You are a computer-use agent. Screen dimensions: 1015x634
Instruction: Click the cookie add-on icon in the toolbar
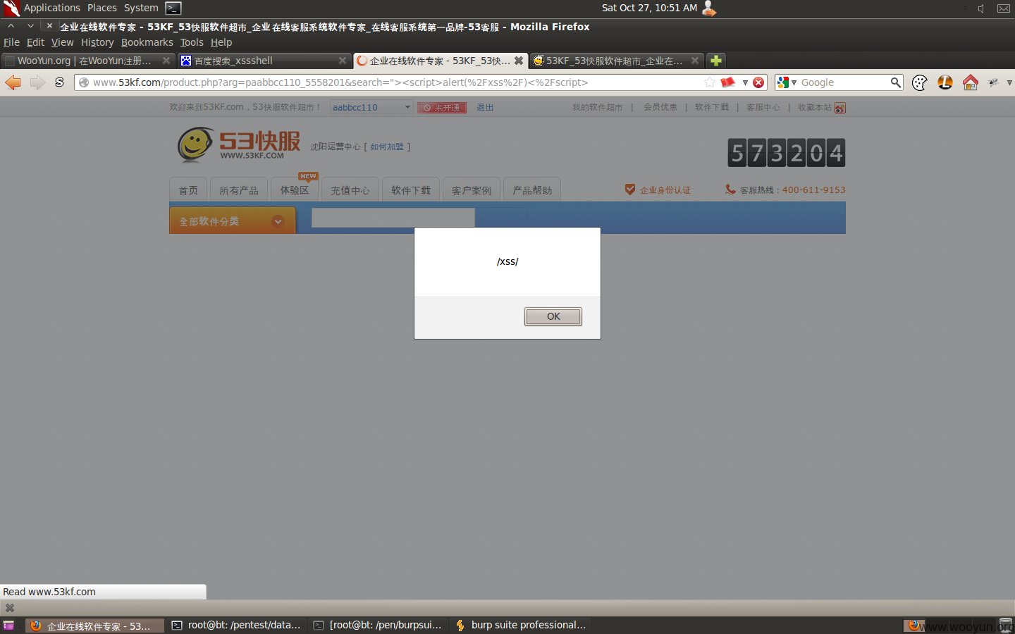pyautogui.click(x=920, y=82)
